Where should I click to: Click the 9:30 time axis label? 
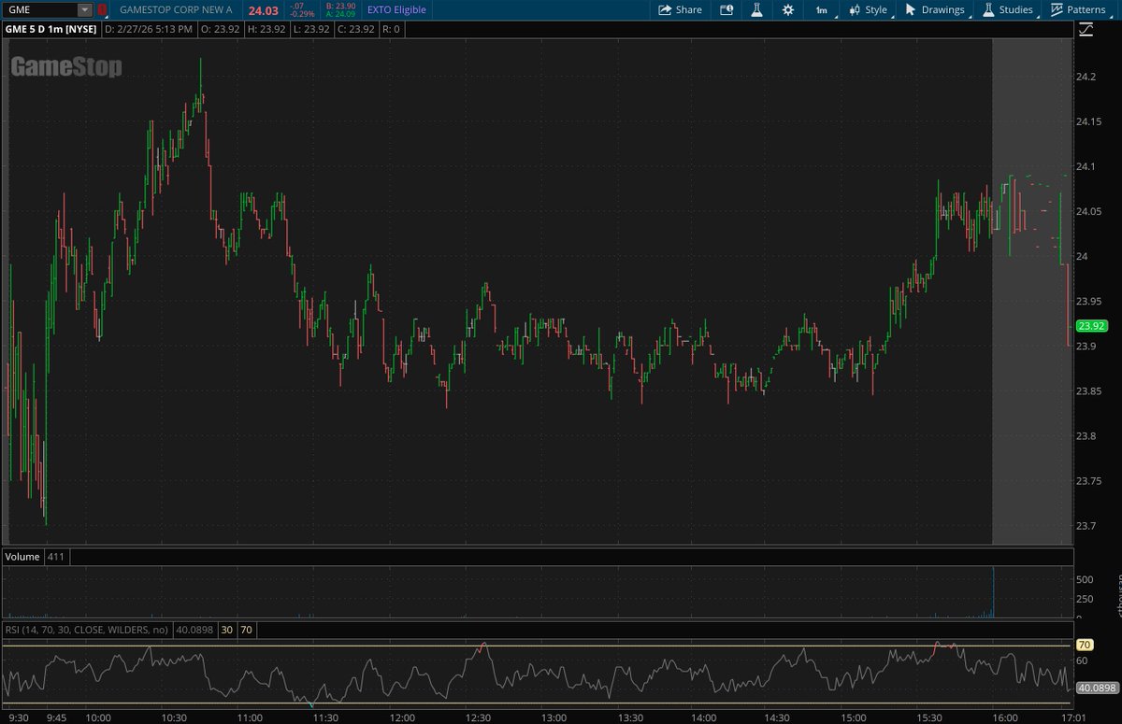[x=19, y=717]
